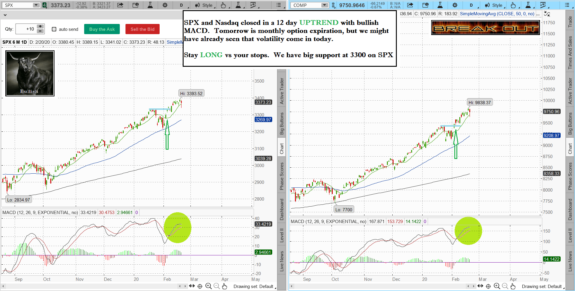Increase quantity with the plus stepper
The height and width of the screenshot is (291, 575).
click(x=40, y=27)
